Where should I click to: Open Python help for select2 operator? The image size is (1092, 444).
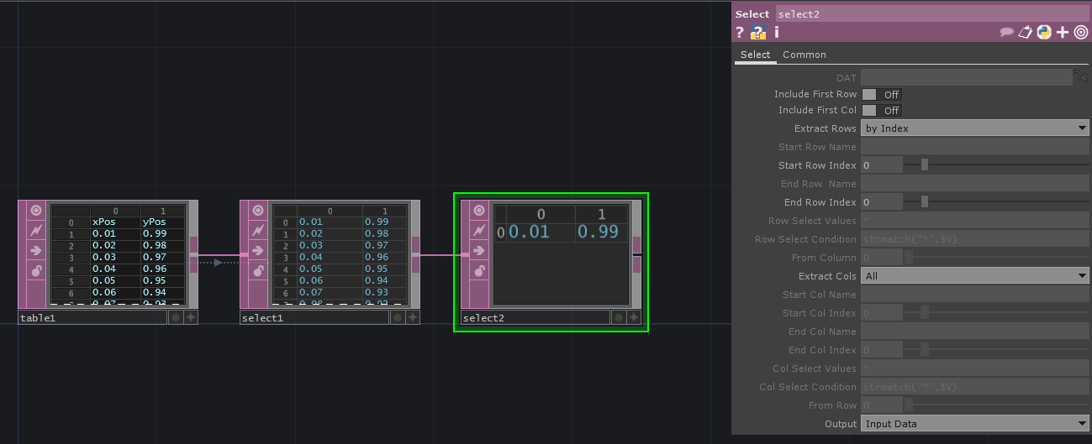pos(758,33)
